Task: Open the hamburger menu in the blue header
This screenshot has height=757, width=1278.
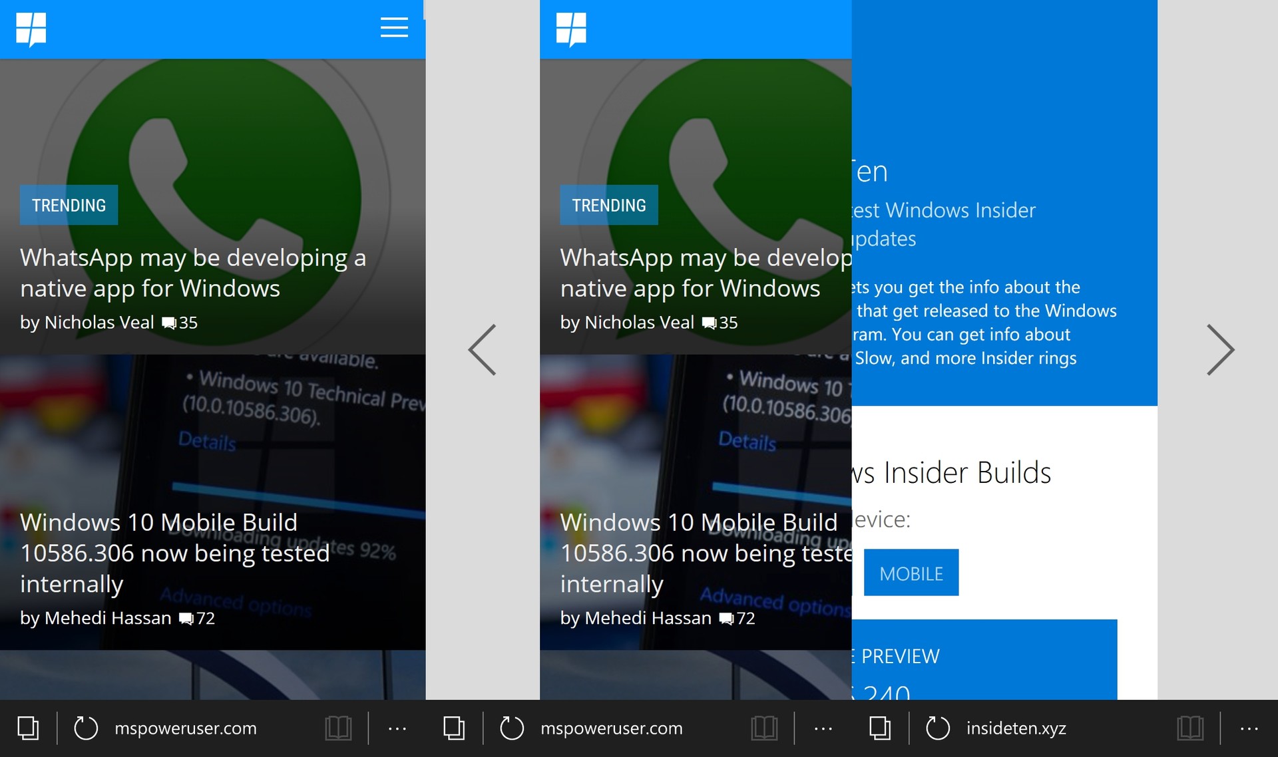Action: [393, 28]
